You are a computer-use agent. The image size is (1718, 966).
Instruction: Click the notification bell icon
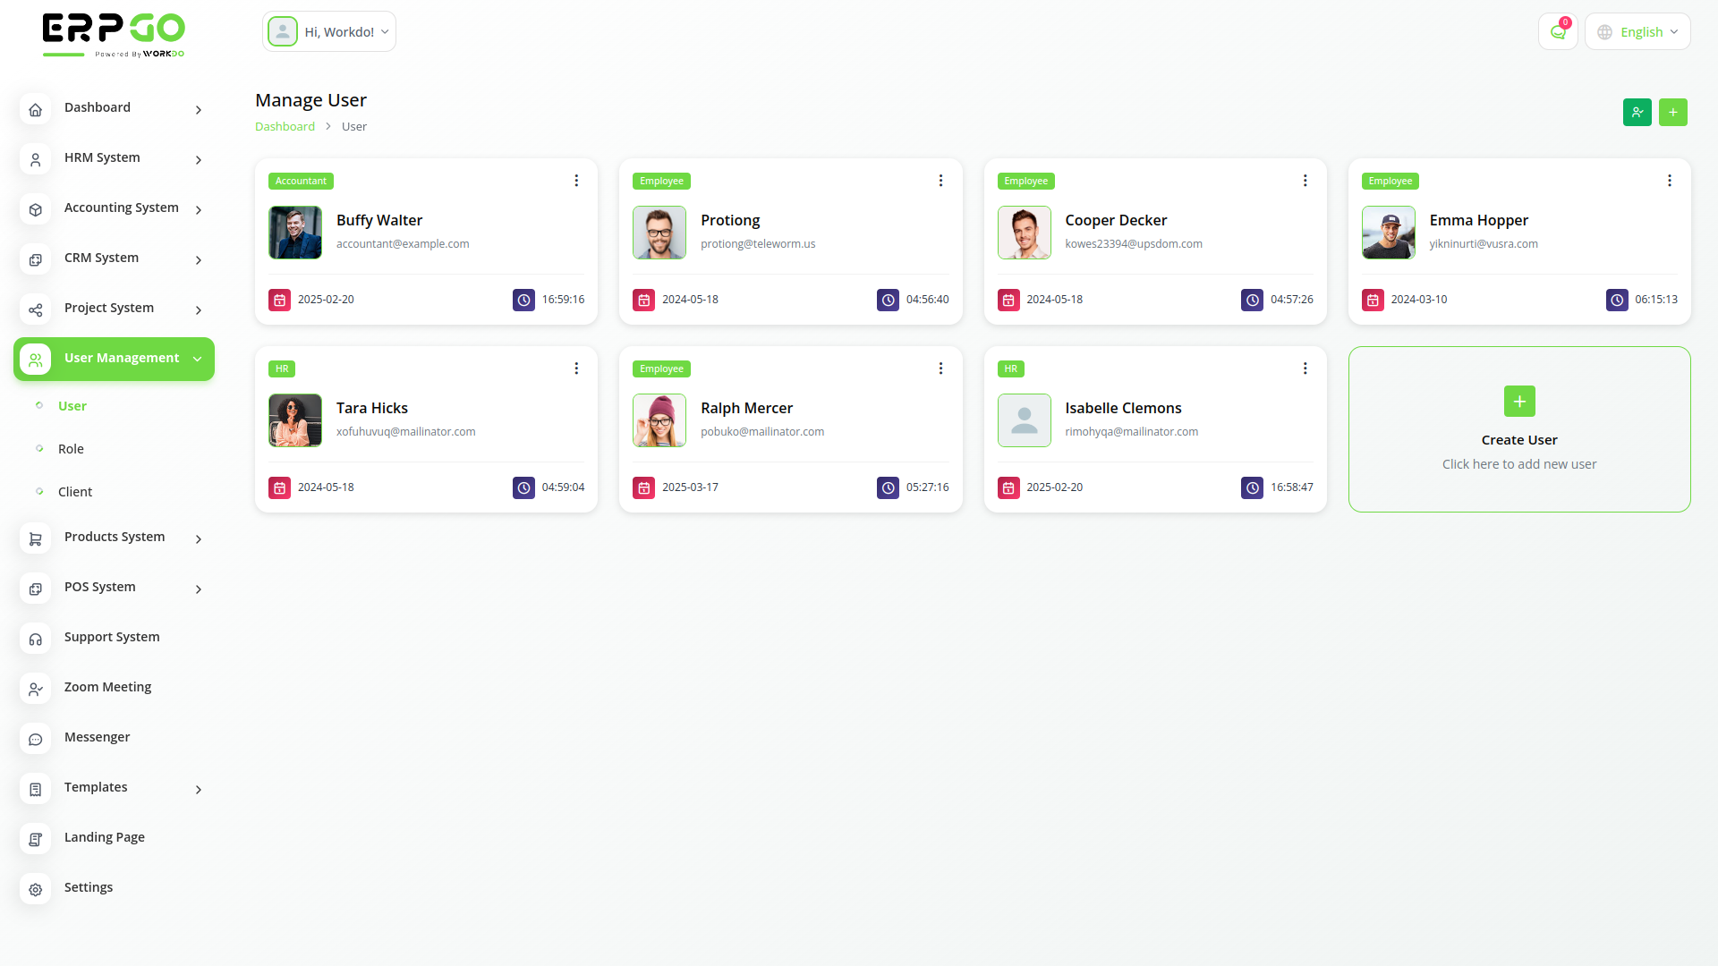1558,31
